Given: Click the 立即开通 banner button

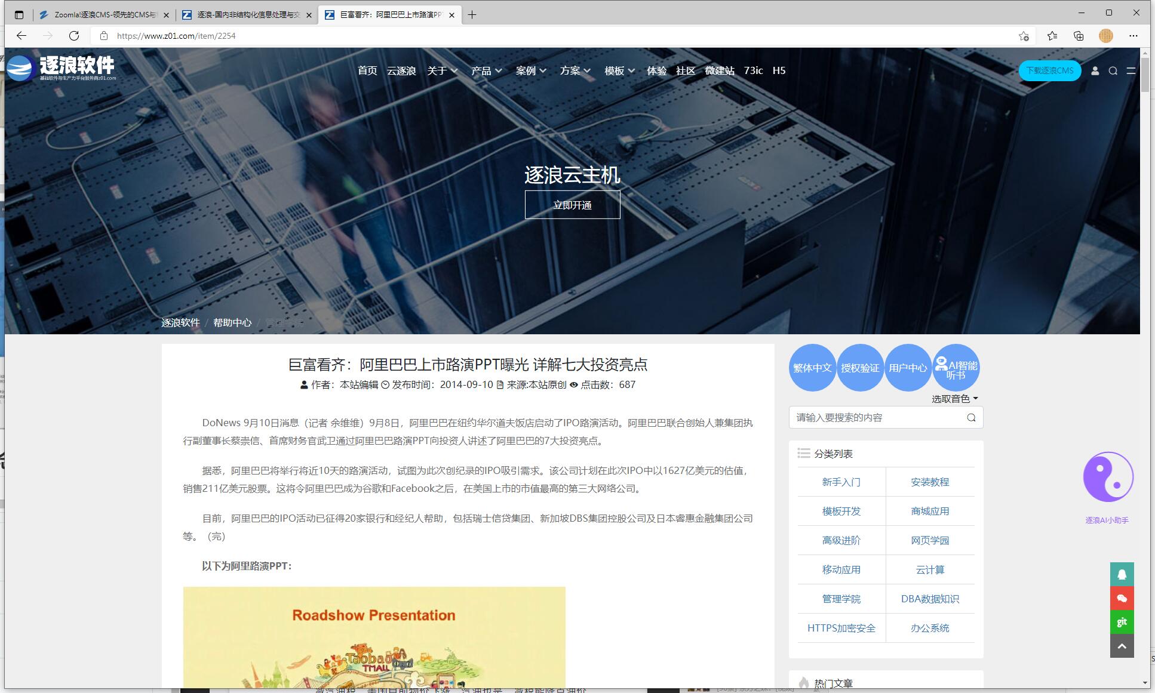Looking at the screenshot, I should pyautogui.click(x=572, y=205).
